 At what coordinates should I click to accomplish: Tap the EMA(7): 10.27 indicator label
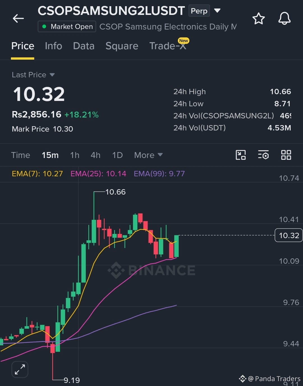click(x=37, y=173)
